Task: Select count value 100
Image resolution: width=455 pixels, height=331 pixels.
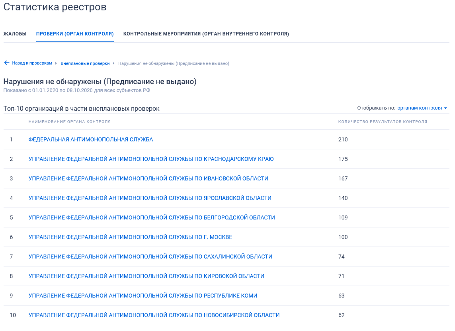Action: (x=343, y=237)
